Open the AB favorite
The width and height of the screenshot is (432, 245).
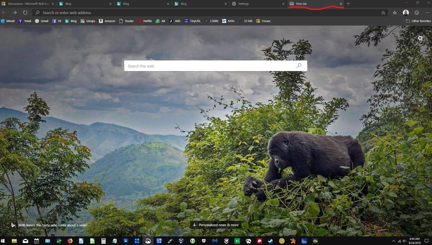(x=160, y=21)
